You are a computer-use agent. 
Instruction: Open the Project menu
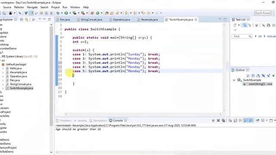[x=55, y=7]
